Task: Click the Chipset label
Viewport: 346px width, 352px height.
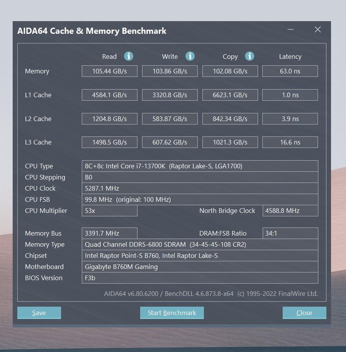Action: [x=36, y=256]
